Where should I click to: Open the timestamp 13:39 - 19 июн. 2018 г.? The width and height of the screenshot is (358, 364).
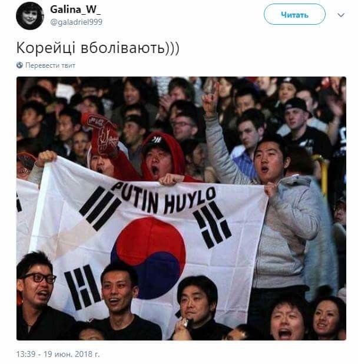click(x=58, y=354)
